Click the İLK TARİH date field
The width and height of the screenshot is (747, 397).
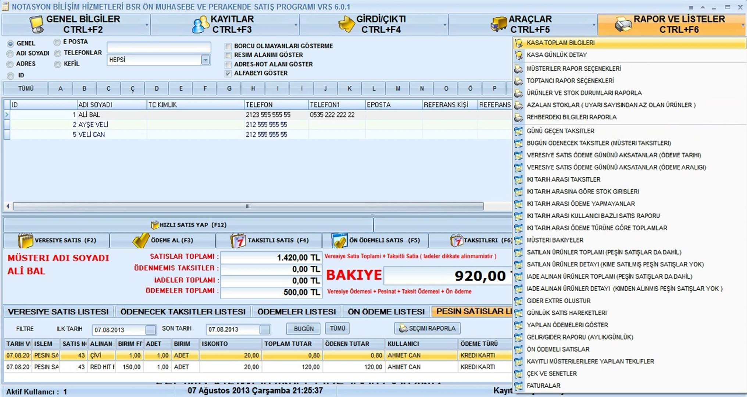[118, 329]
